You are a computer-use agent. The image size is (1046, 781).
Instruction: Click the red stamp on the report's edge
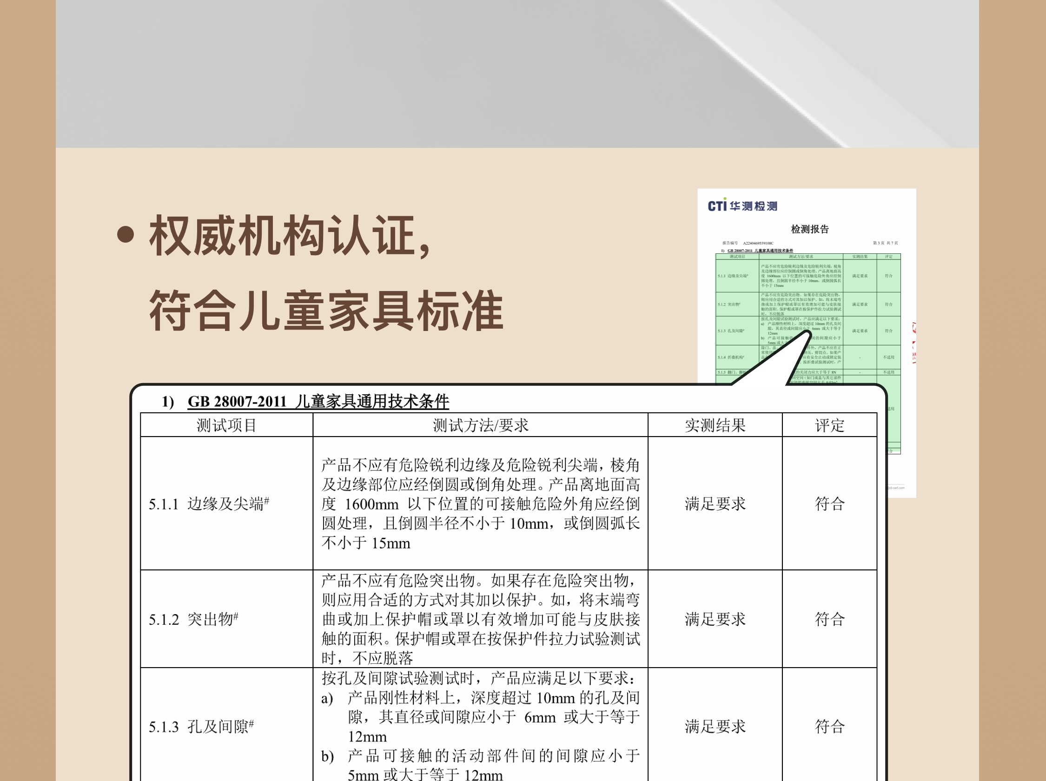tap(914, 343)
